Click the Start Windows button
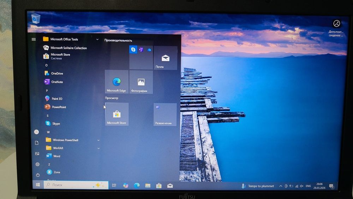Screen dimensions: 353x199 pyautogui.click(x=38, y=185)
